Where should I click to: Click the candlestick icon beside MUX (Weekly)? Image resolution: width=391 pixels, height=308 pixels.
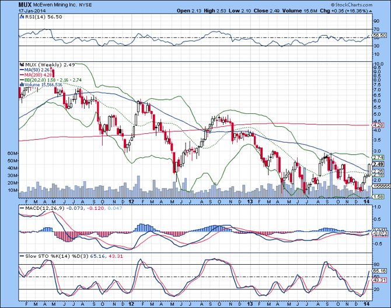click(22, 65)
